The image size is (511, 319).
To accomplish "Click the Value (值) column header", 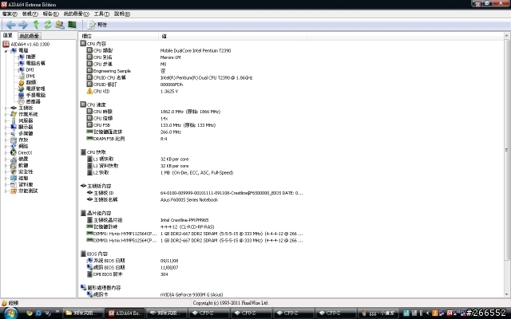I will [232, 36].
